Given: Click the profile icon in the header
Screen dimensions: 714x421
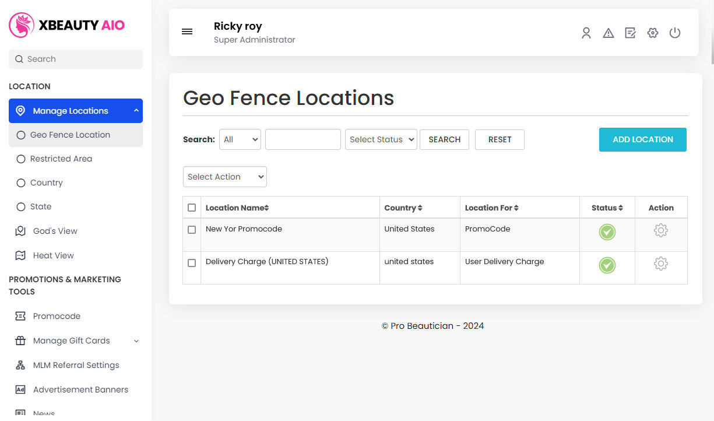Looking at the screenshot, I should pyautogui.click(x=586, y=33).
